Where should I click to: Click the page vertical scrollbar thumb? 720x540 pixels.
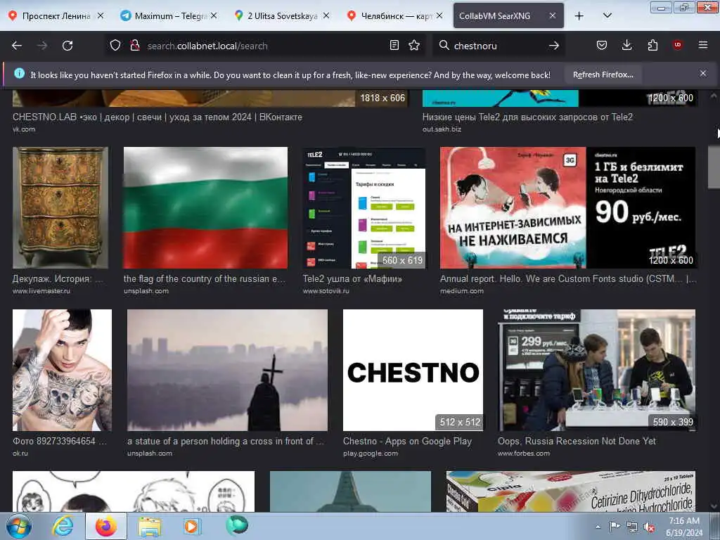713,167
